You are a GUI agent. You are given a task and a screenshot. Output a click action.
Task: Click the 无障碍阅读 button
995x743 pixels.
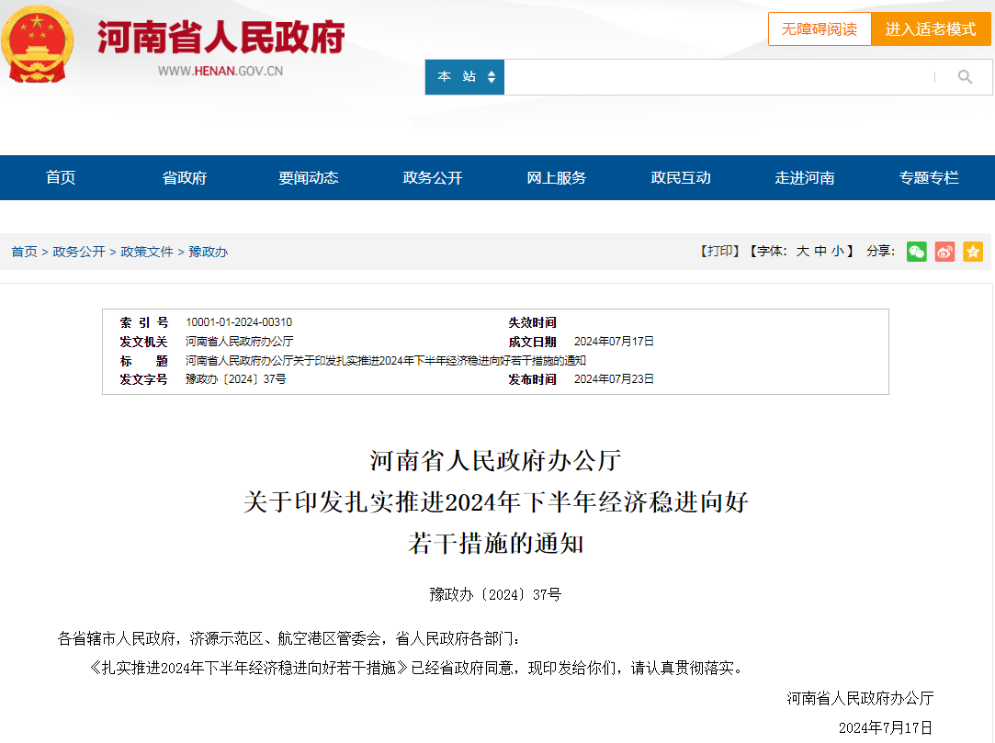[820, 29]
